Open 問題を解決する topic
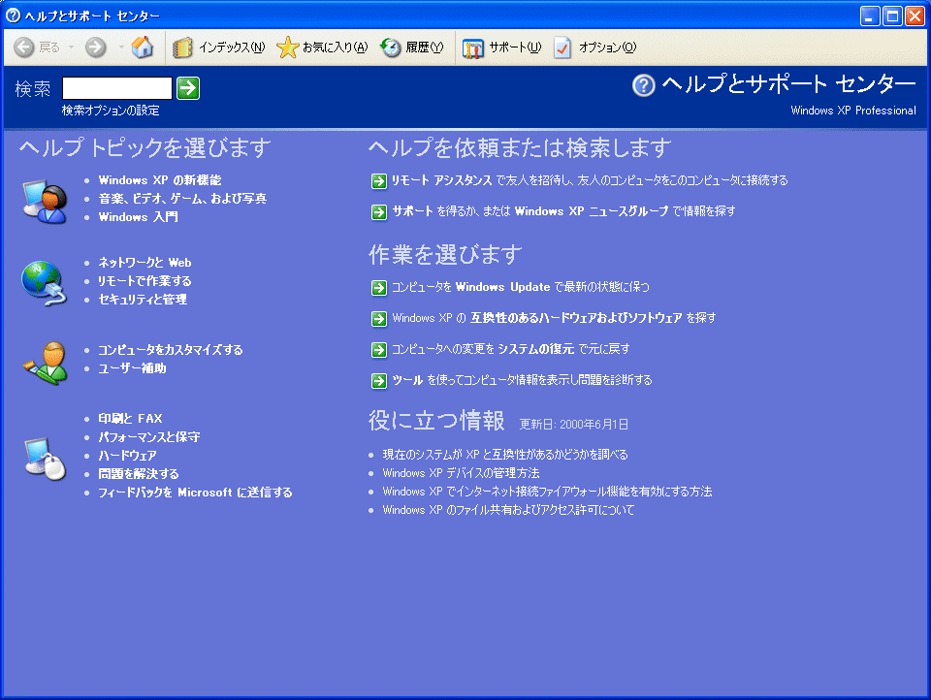 tap(139, 474)
